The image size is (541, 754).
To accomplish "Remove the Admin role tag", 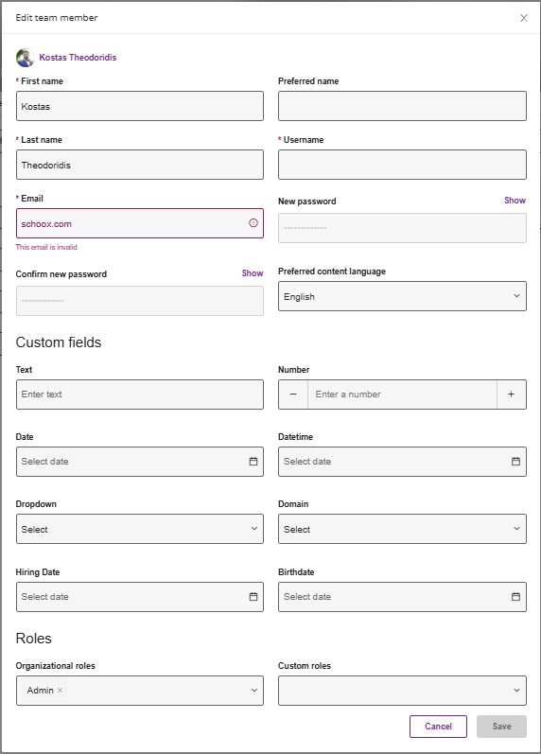I will [x=61, y=690].
